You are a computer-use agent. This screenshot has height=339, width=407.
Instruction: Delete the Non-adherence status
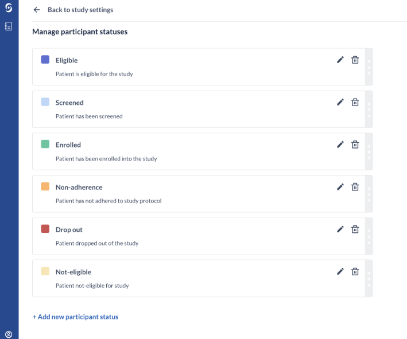tap(355, 187)
